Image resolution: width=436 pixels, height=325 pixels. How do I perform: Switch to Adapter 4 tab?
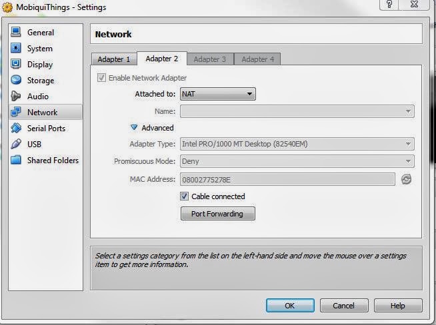pyautogui.click(x=257, y=59)
